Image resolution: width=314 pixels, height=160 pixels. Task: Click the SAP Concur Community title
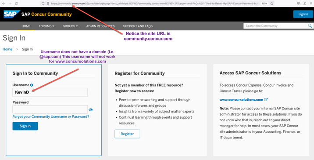pyautogui.click(x=46, y=14)
